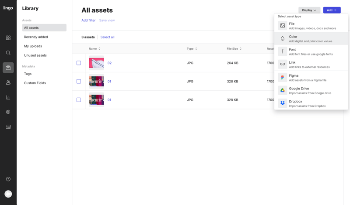This screenshot has height=205, width=350.
Task: Open Tags under Metadata
Action: 28,74
